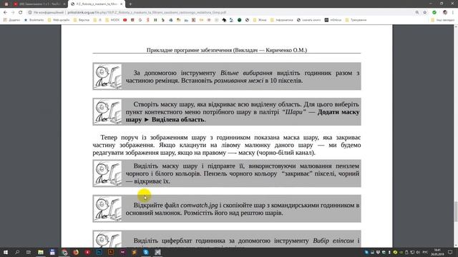Image resolution: width=458 pixels, height=257 pixels.
Task: Open the Інші закладки folder
Action: (443, 20)
